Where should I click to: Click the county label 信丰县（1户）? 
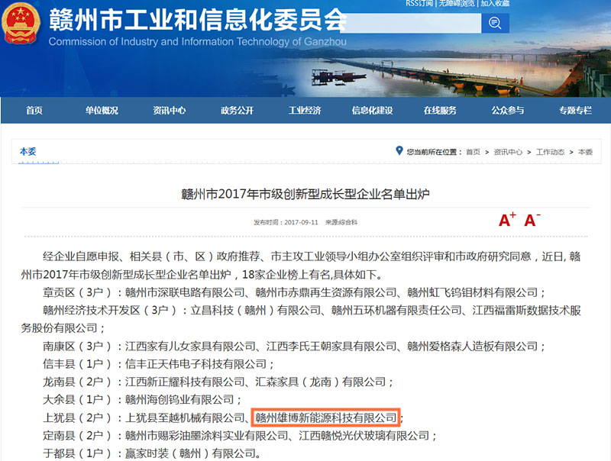click(78, 364)
